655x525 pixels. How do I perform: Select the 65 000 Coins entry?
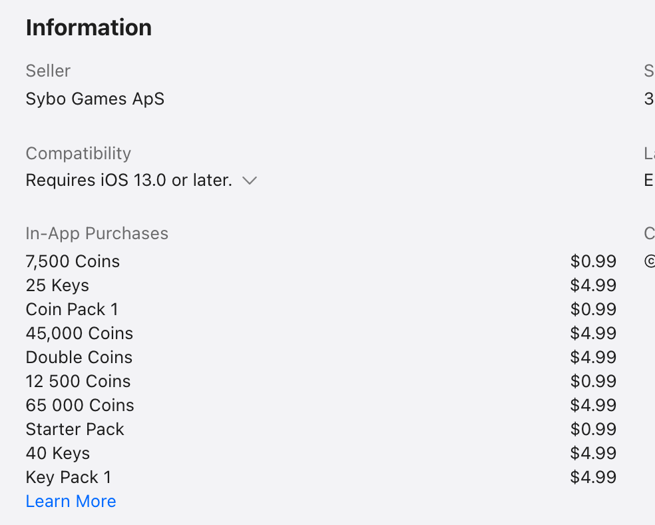click(80, 405)
